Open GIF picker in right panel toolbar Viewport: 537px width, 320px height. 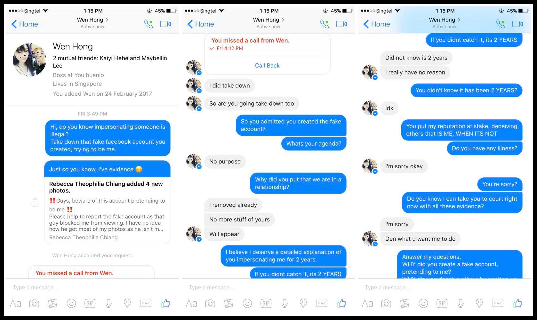[x=442, y=303]
